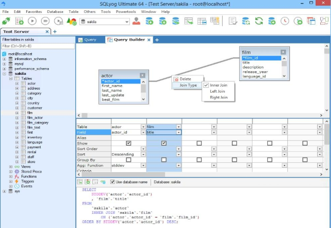
Task: Click the database icon with green down arrow
Action: (149, 21)
